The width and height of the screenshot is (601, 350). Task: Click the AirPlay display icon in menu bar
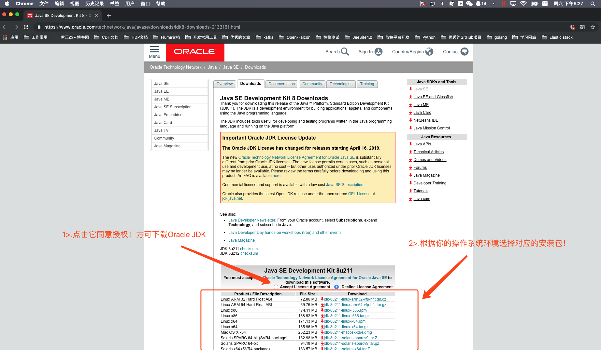[513, 4]
